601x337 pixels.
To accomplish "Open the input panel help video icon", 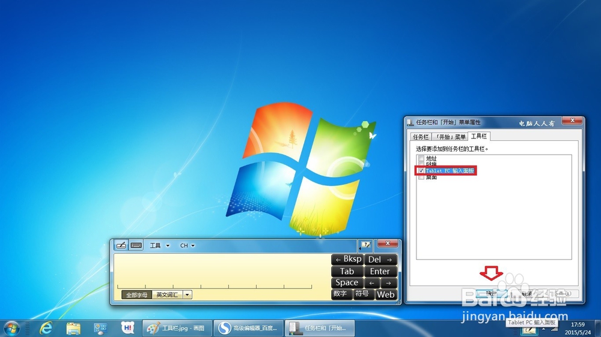I will click(365, 245).
